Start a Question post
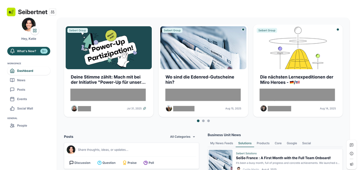This screenshot has height=170, width=358. [106, 163]
